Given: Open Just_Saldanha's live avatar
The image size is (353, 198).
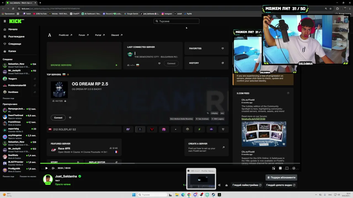Looking at the screenshot, I should pyautogui.click(x=48, y=179).
